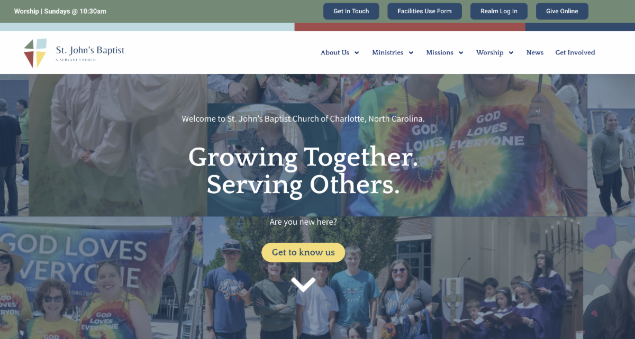The height and width of the screenshot is (339, 635).
Task: Click the Get In Touch button
Action: coord(351,11)
